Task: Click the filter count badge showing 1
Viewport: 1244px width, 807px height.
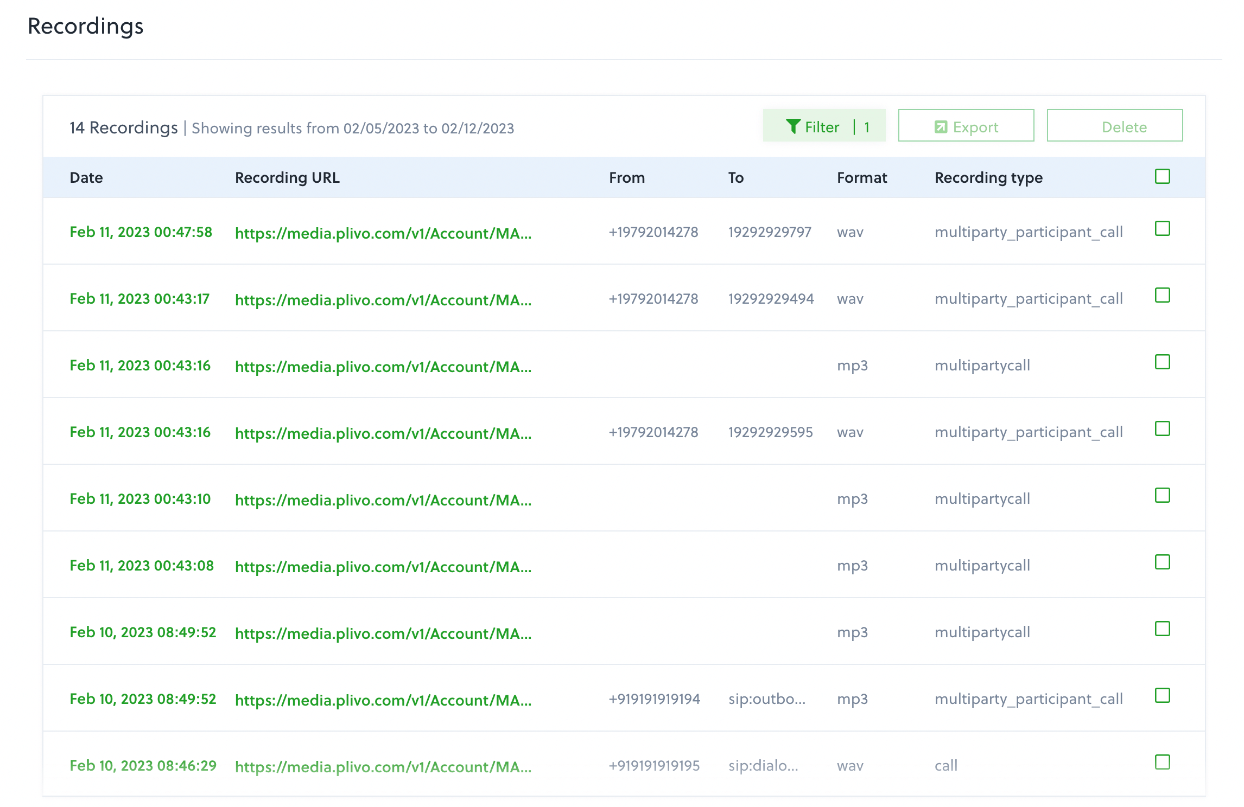Action: pyautogui.click(x=867, y=127)
